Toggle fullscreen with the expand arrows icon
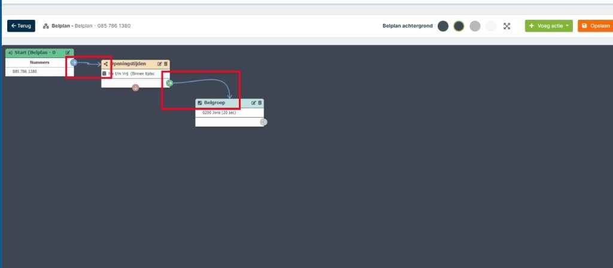Image resolution: width=613 pixels, height=268 pixels. pos(506,26)
